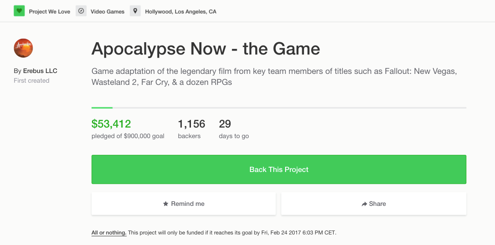Click the All or nothing link

click(x=109, y=232)
